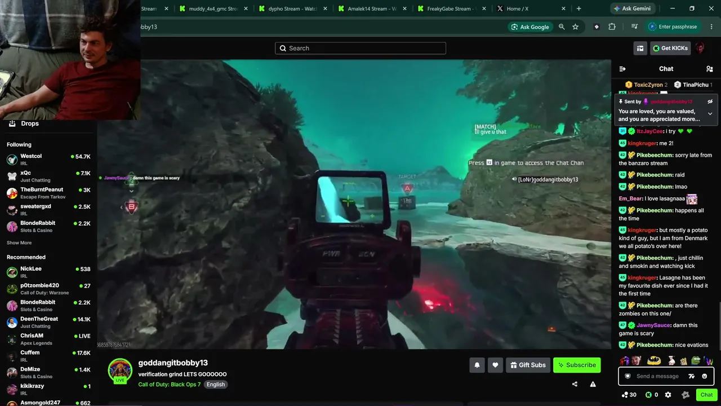
Task: Switch to the FreakyGabe Stream tab
Action: tap(452, 8)
